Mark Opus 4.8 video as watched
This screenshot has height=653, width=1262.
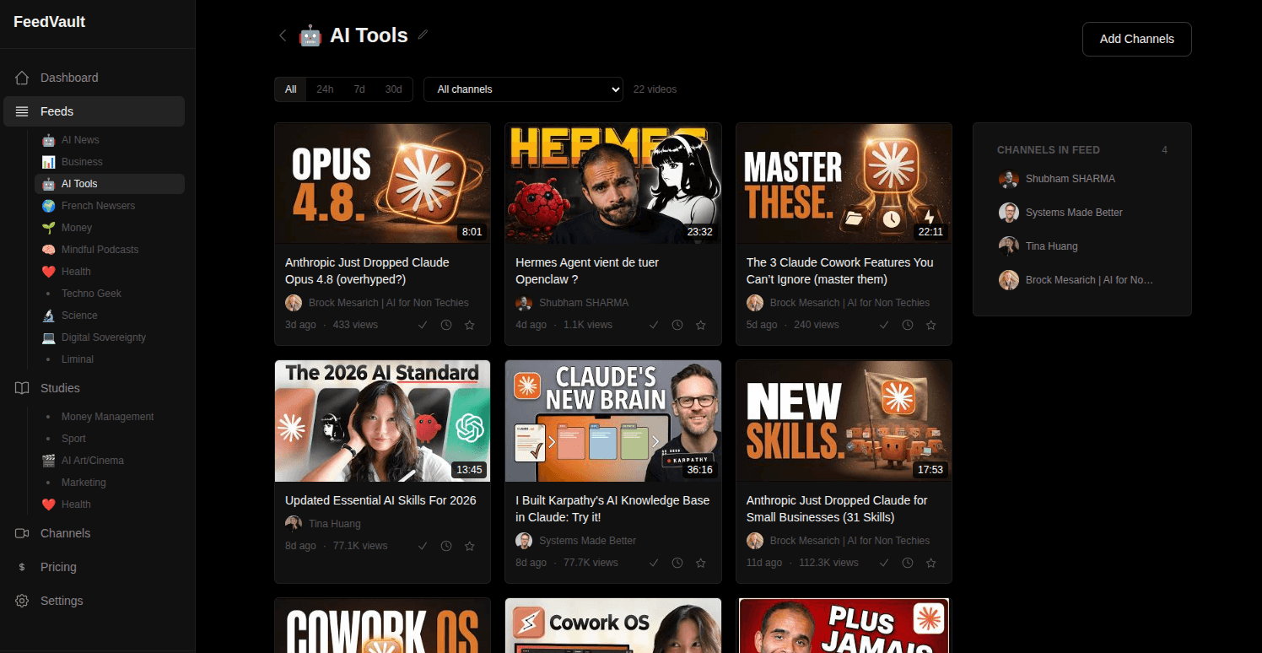[423, 325]
